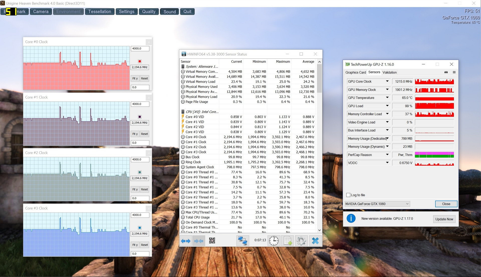The width and height of the screenshot is (481, 277).
Task: Click the HWiNFO collapse layout arrows icon
Action: tap(199, 241)
